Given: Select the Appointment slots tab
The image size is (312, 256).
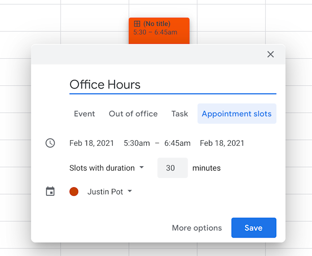Looking at the screenshot, I should click(237, 113).
